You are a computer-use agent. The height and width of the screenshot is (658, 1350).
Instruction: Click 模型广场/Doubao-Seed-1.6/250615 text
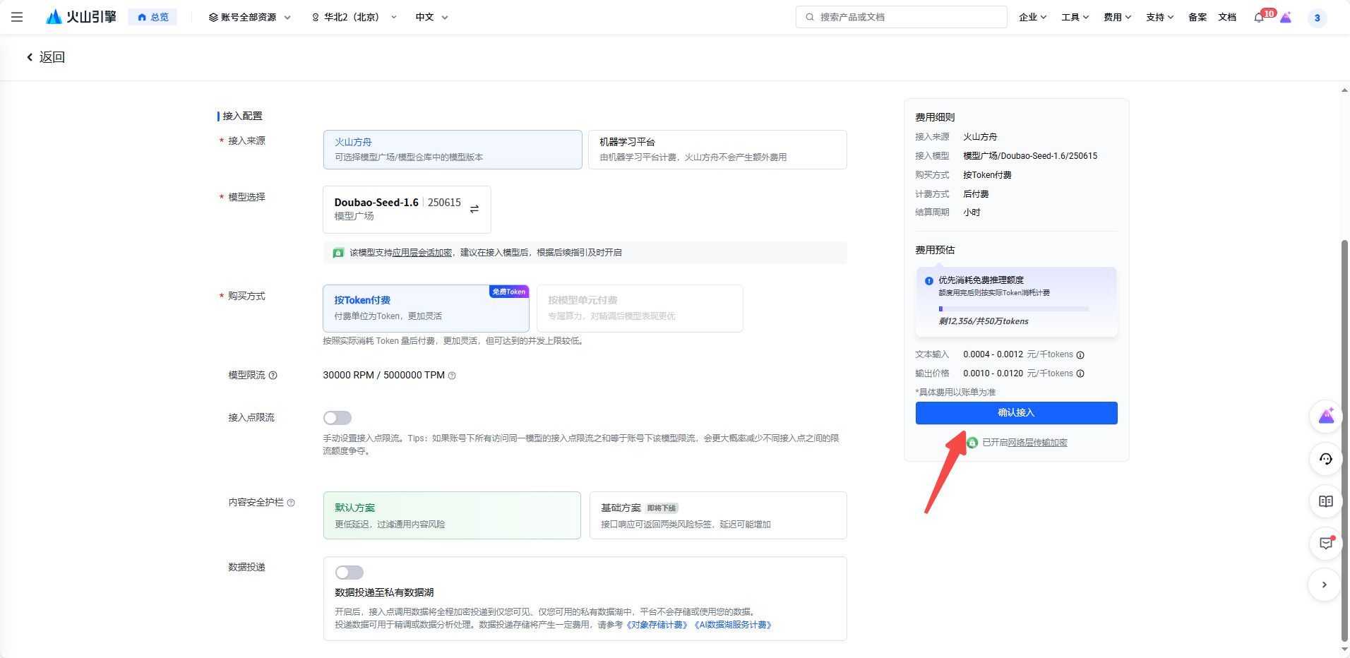pyautogui.click(x=1030, y=156)
